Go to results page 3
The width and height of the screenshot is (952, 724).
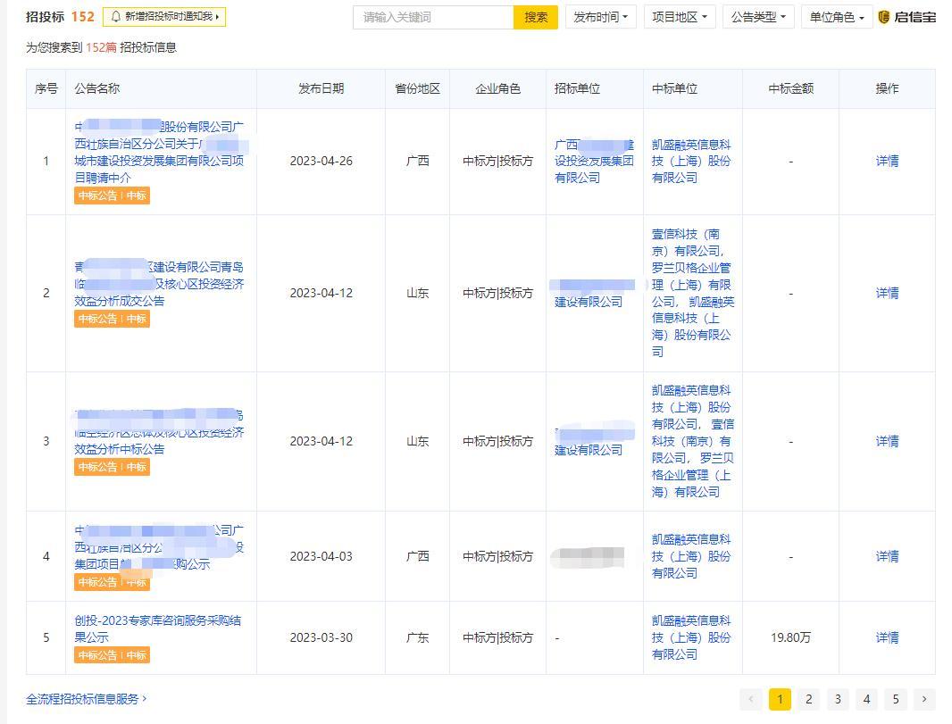click(x=837, y=699)
